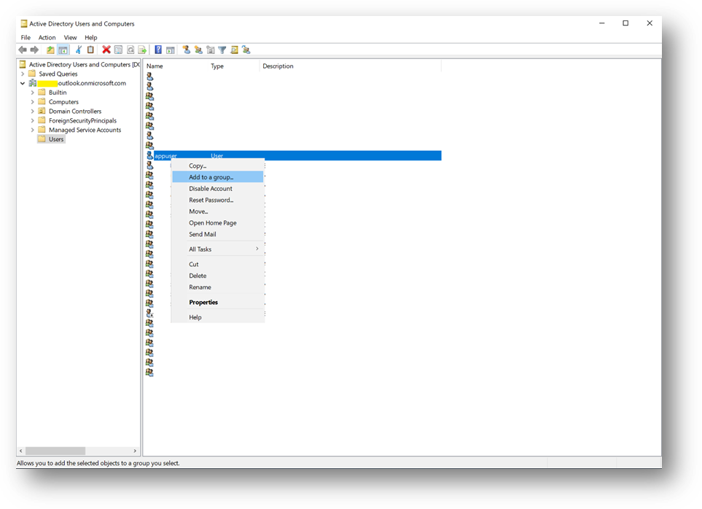Expand the Saved Queries tree node
702x509 pixels.
[23, 74]
